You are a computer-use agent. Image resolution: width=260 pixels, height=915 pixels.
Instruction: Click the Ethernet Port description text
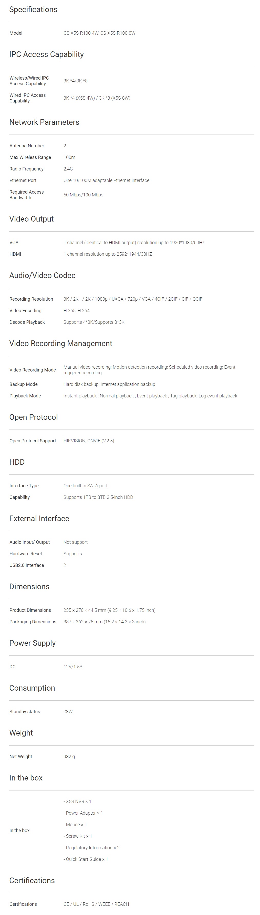(106, 180)
